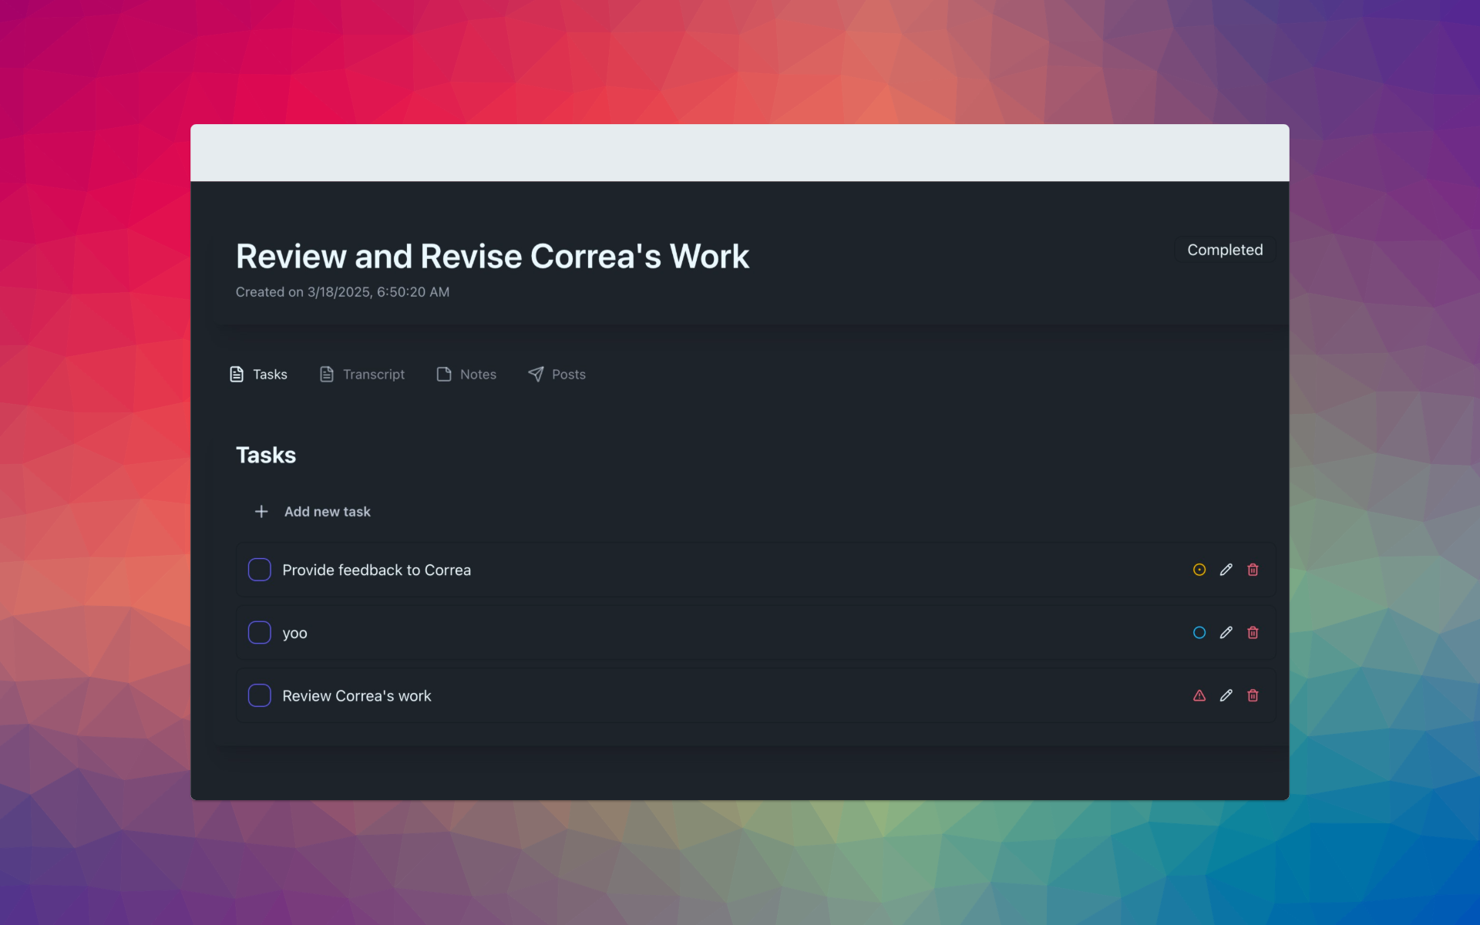Open the Notes tab
Image resolution: width=1480 pixels, height=925 pixels.
(466, 374)
